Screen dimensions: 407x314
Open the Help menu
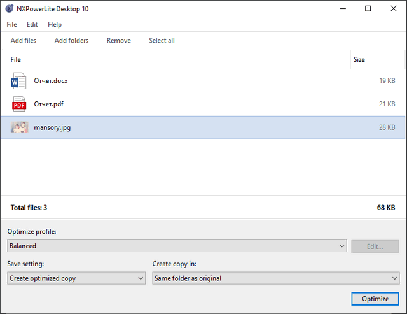[55, 24]
